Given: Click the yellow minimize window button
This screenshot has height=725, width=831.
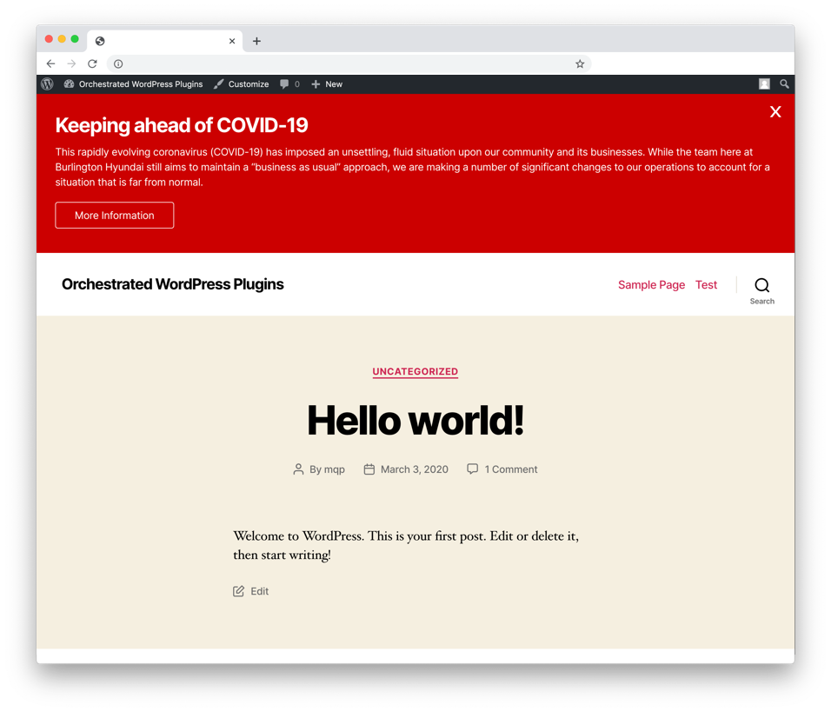Looking at the screenshot, I should click(x=62, y=39).
